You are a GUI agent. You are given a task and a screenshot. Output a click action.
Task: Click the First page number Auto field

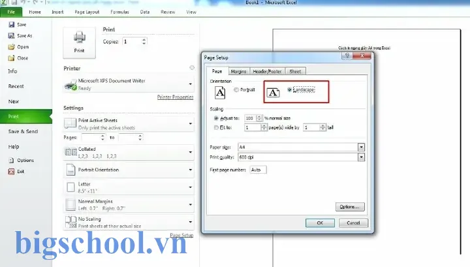click(x=258, y=170)
